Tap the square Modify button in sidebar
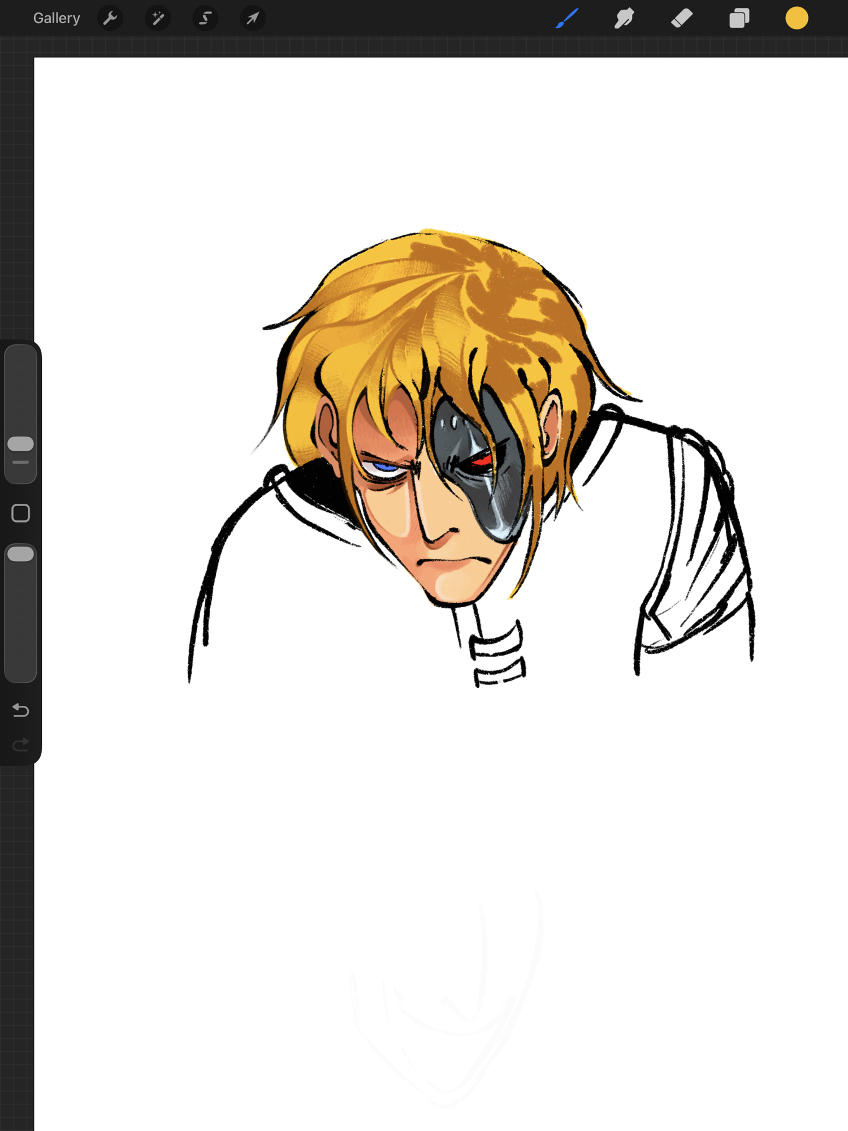Screen dimensions: 848x1131 (x=21, y=513)
